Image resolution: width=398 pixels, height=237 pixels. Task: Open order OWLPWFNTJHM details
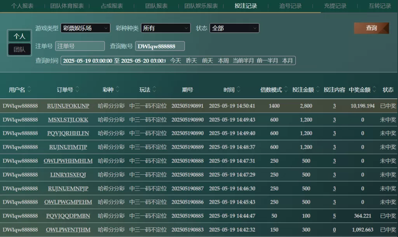point(68,230)
